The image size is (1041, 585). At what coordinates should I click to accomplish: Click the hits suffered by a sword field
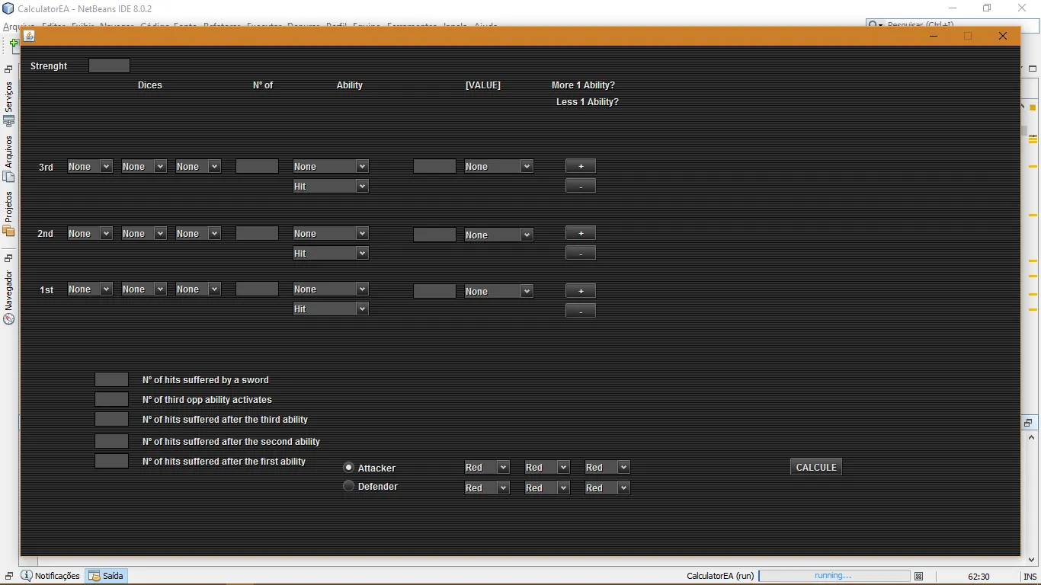[111, 379]
